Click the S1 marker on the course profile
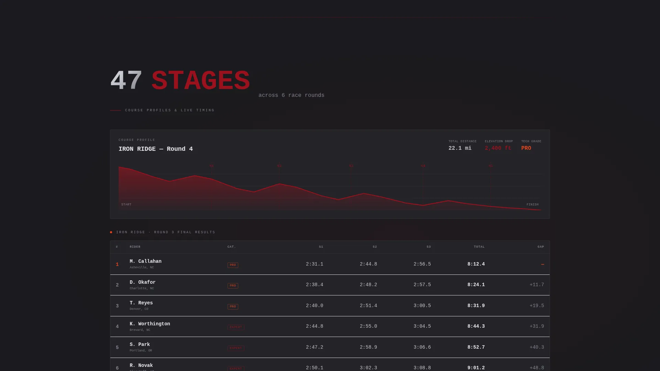The width and height of the screenshot is (660, 371). pos(211,166)
